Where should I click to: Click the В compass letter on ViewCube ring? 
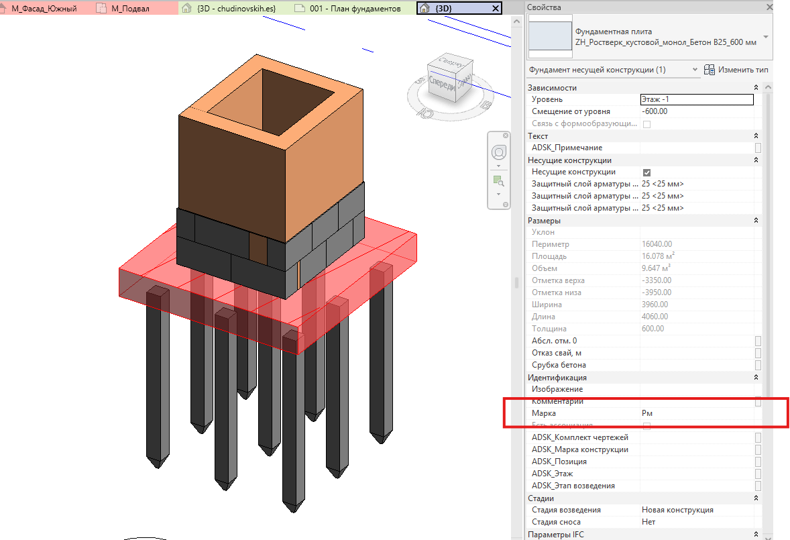pos(486,105)
